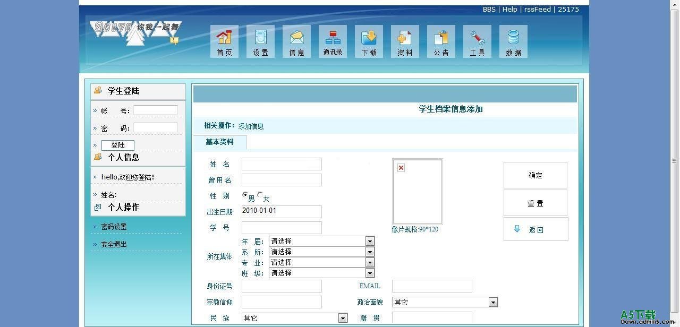Screen dimensions: 680x327
Task: Click the 返回 back button
Action: [x=536, y=229]
